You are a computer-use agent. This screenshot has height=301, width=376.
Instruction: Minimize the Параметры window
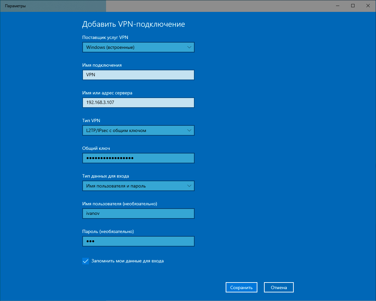coord(338,6)
